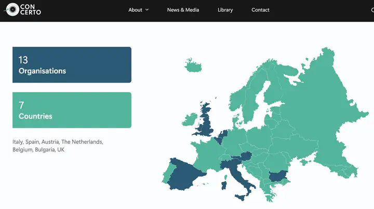374x209 pixels.
Task: Open the Library menu link
Action: point(225,10)
